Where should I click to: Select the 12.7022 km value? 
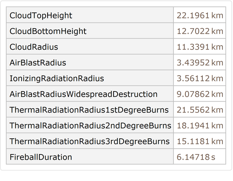click(x=200, y=31)
